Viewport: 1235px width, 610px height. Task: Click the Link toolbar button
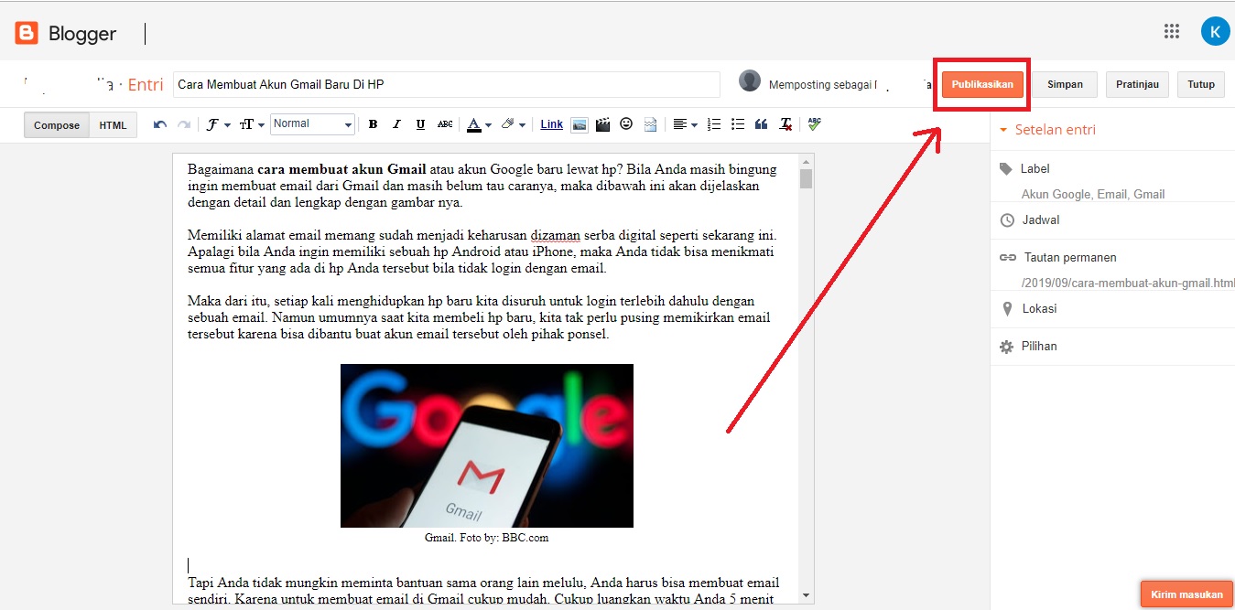[x=552, y=124]
